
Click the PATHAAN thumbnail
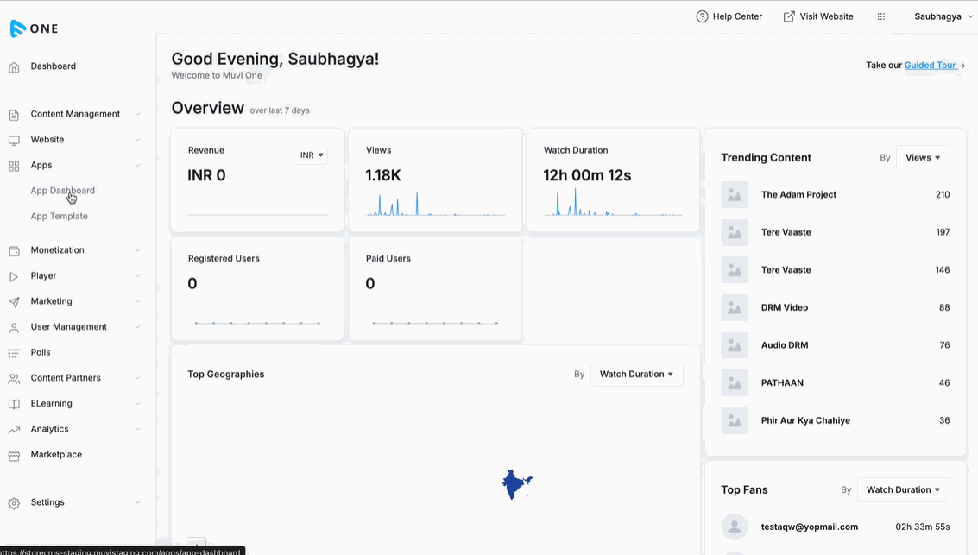coord(734,383)
